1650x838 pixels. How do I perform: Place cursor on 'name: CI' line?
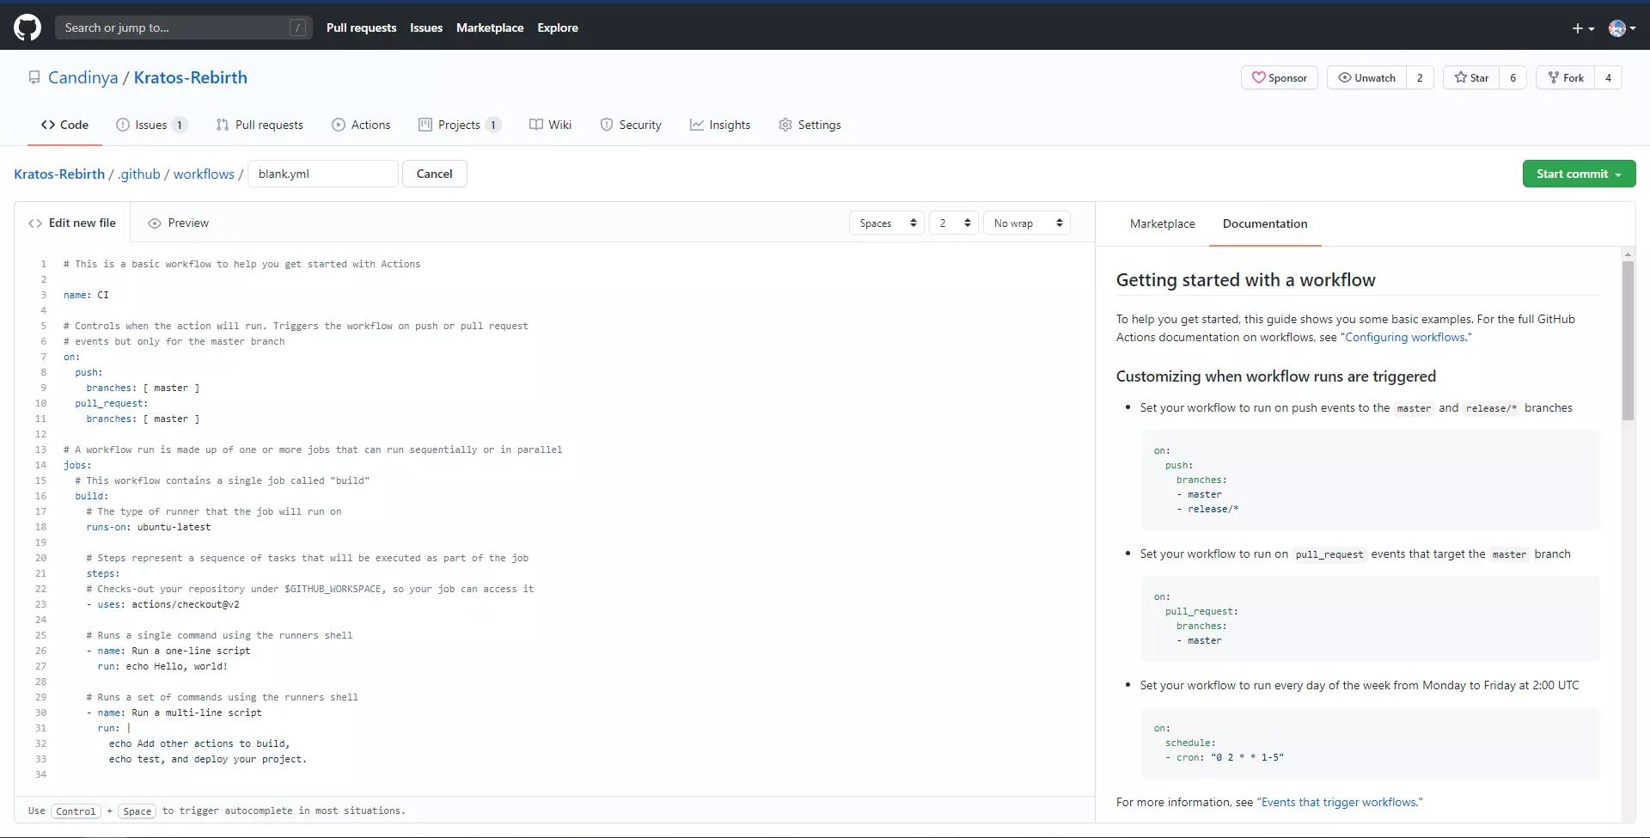click(86, 295)
